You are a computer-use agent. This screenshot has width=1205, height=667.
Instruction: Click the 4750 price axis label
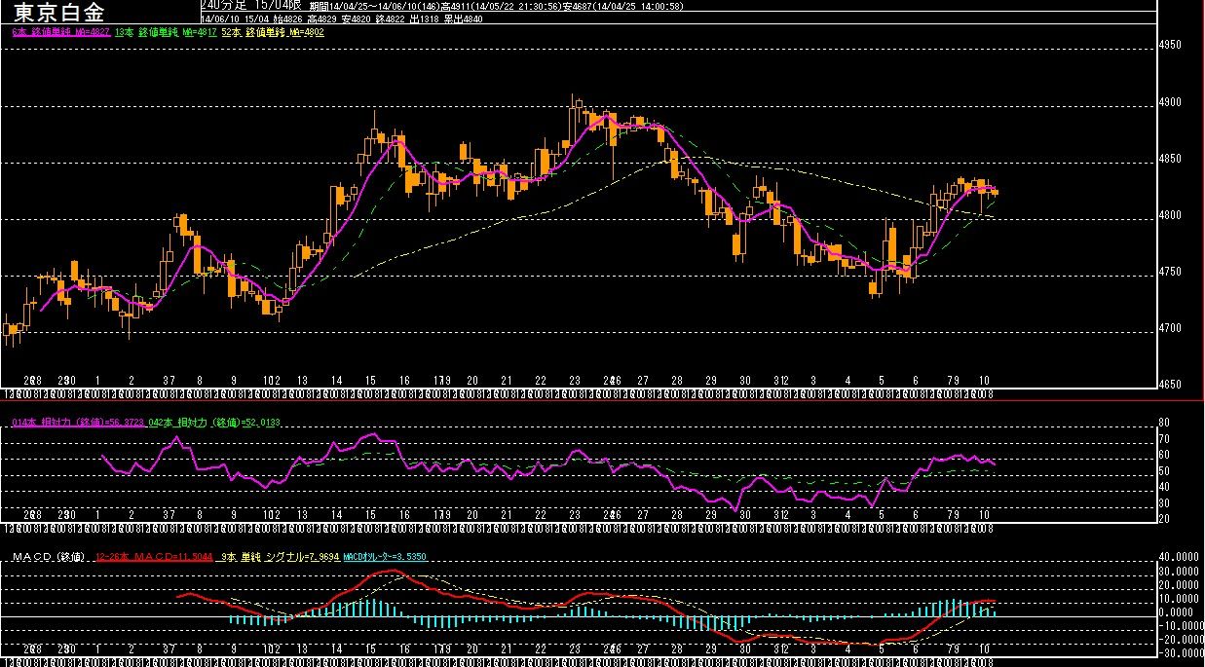(1170, 272)
